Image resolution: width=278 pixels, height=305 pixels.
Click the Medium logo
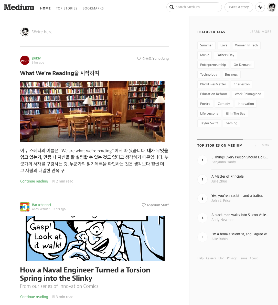tap(19, 7)
